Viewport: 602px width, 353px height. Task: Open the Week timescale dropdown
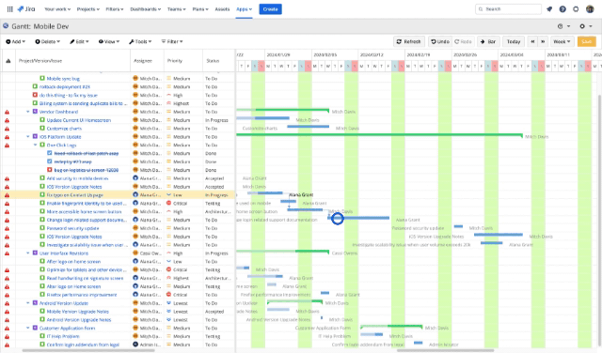click(x=562, y=41)
